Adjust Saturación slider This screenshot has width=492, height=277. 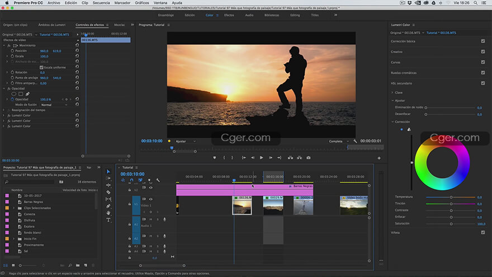[451, 224]
